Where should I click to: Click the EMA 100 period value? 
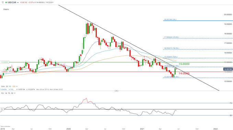(14, 87)
